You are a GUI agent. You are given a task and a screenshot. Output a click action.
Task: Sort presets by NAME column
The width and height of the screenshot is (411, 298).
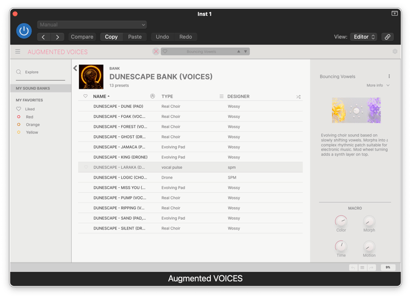[x=101, y=96]
